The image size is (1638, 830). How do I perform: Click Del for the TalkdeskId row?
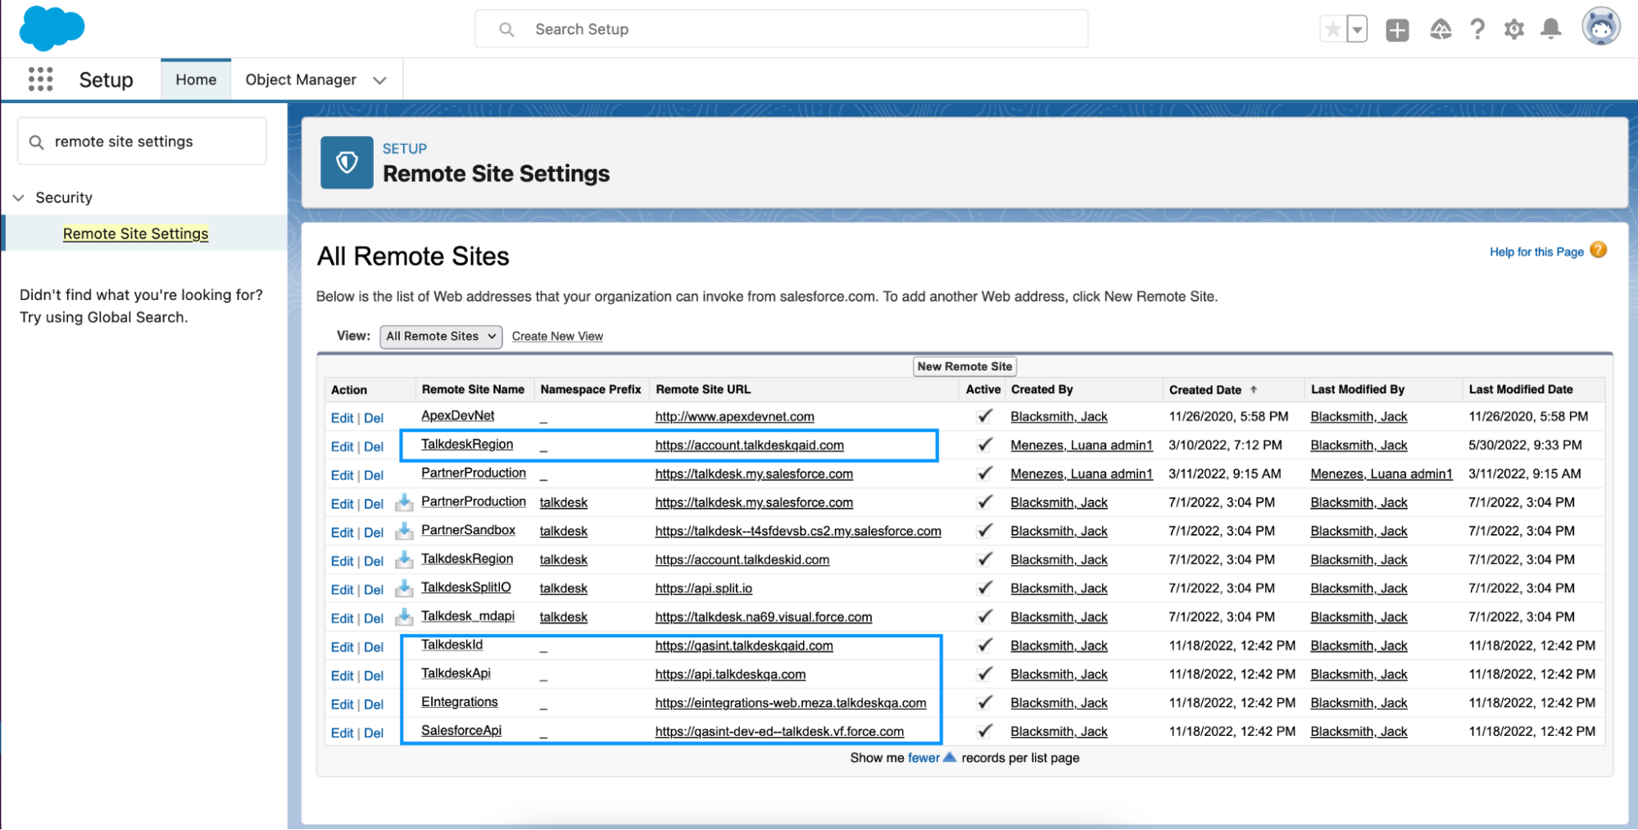(x=374, y=647)
